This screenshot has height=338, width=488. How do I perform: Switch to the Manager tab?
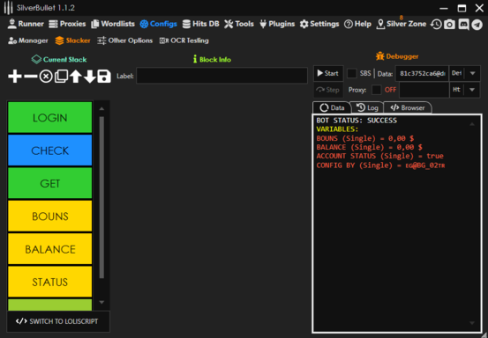28,40
